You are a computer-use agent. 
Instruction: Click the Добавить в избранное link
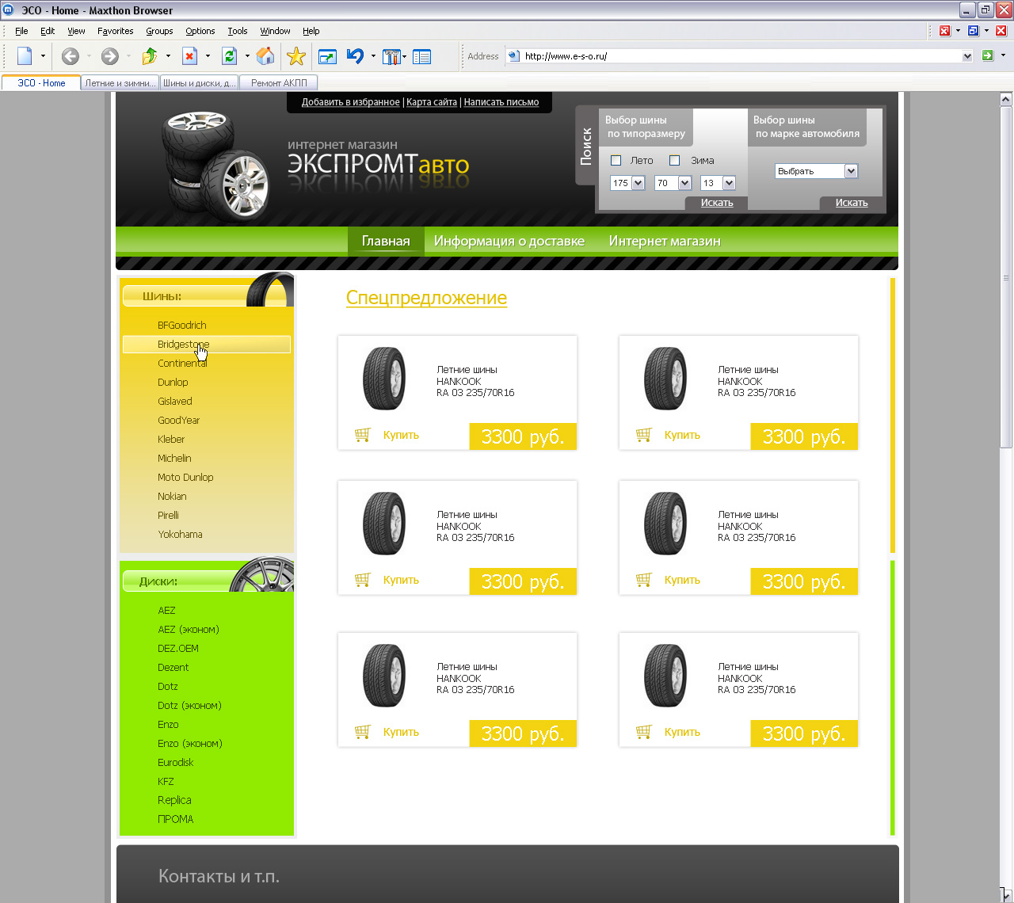point(351,102)
